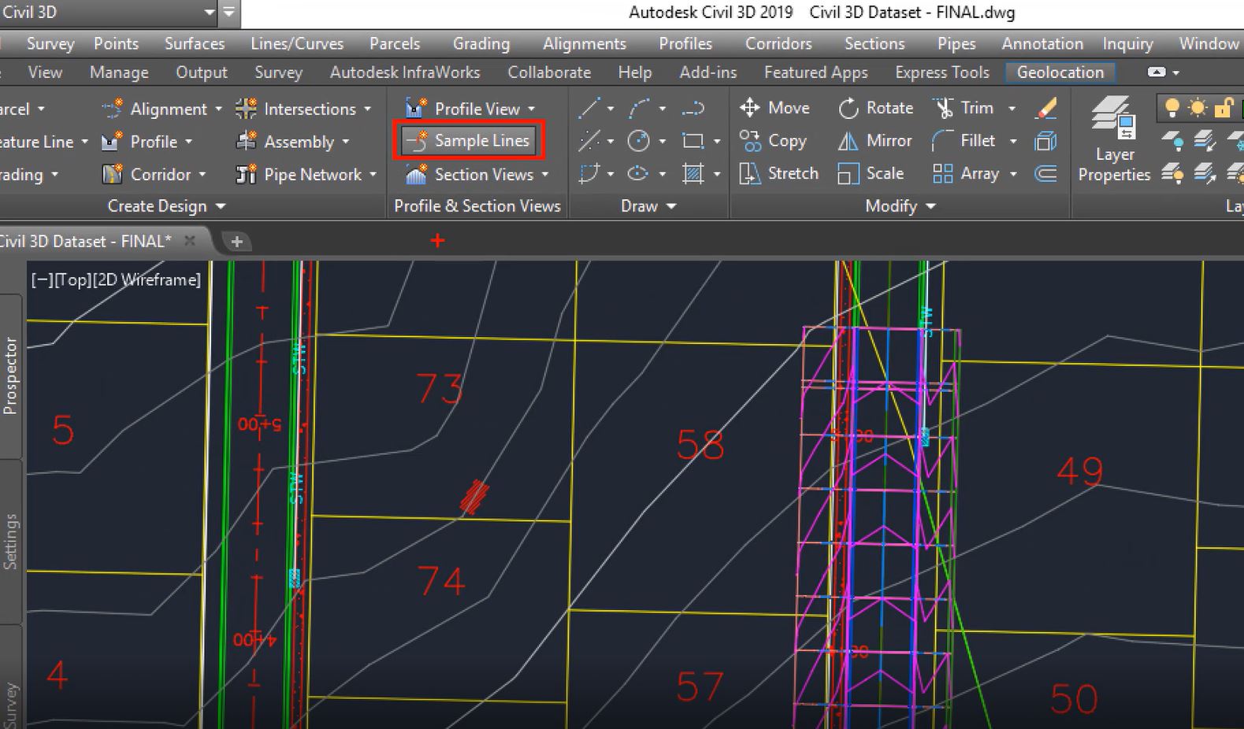Click the Profile View icon
The width and height of the screenshot is (1244, 729).
coord(416,109)
